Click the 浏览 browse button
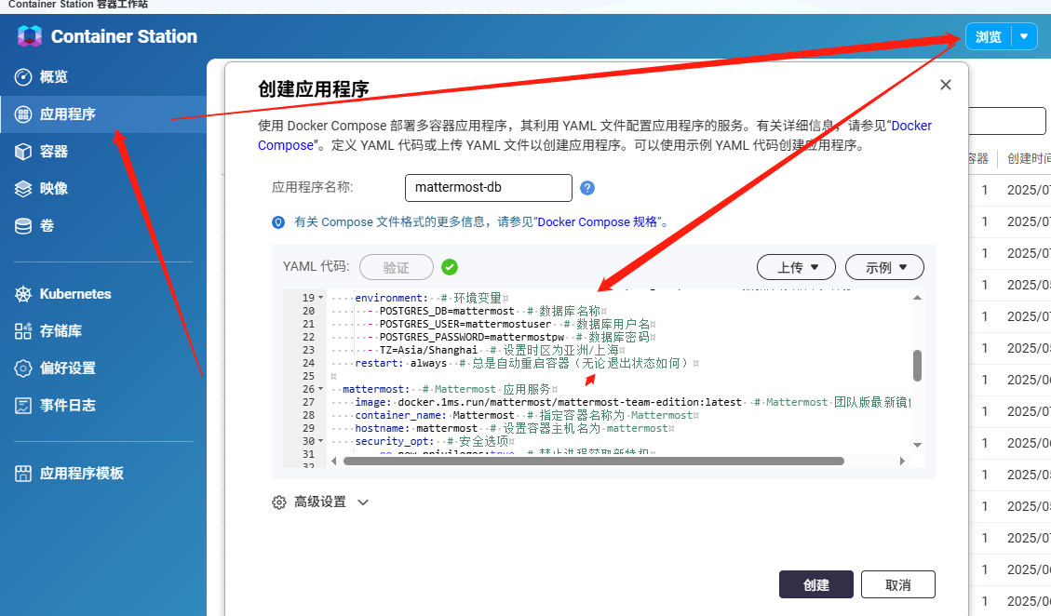Image resolution: width=1051 pixels, height=616 pixels. pyautogui.click(x=989, y=36)
